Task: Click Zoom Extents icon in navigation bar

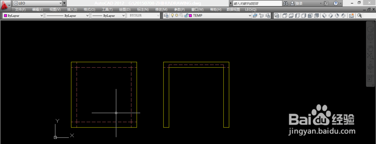Action: pos(370,56)
